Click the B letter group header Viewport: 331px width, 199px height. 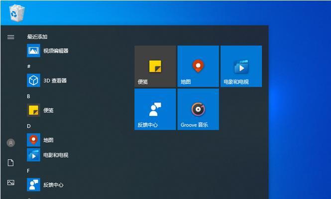click(x=28, y=97)
